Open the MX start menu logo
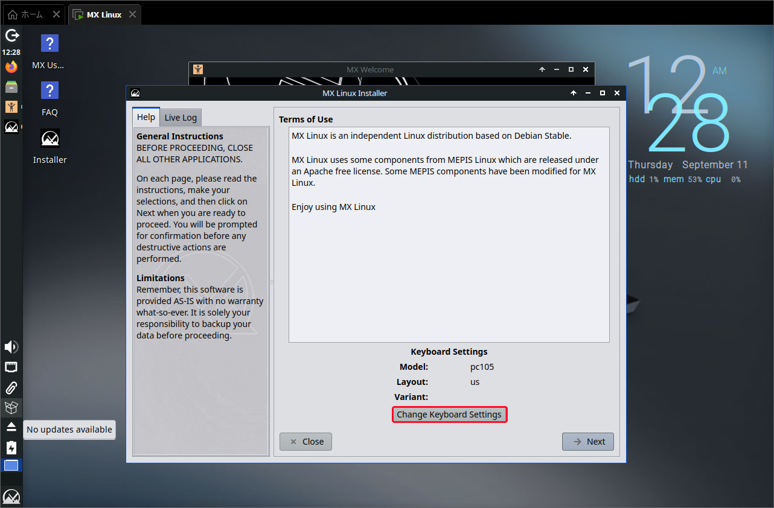 (x=11, y=497)
